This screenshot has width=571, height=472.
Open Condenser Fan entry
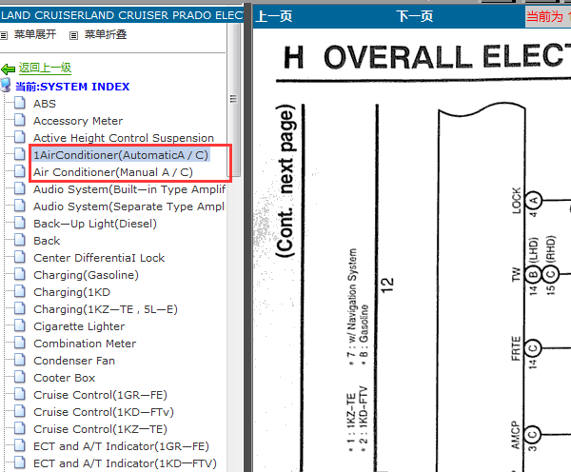click(74, 361)
